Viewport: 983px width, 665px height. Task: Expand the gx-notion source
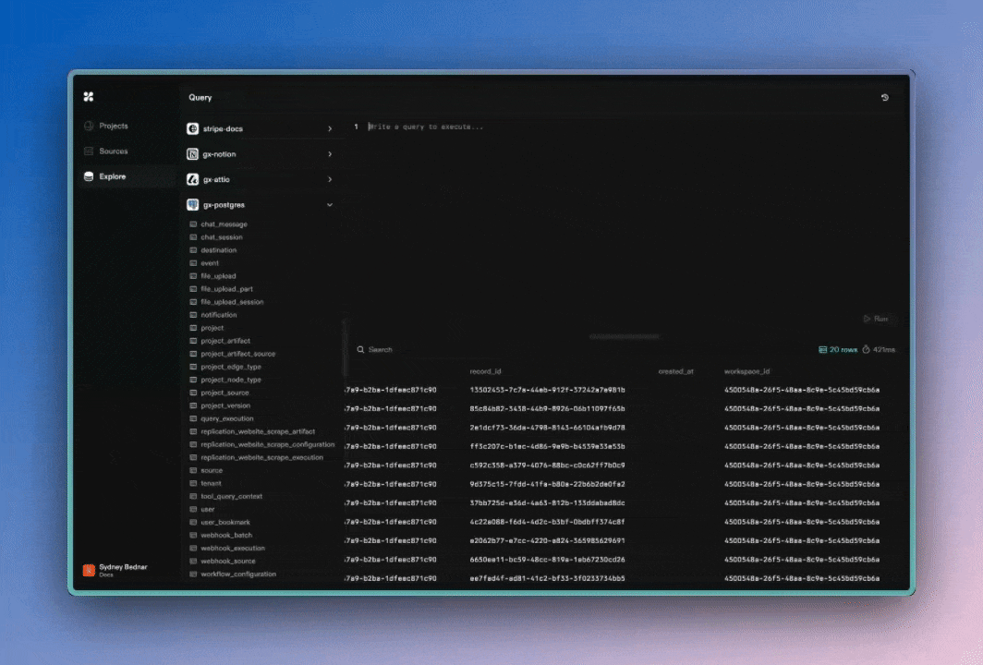point(330,154)
